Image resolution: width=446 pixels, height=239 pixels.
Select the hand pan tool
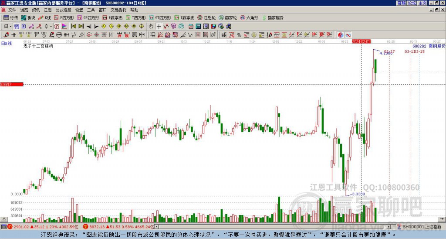point(151,26)
